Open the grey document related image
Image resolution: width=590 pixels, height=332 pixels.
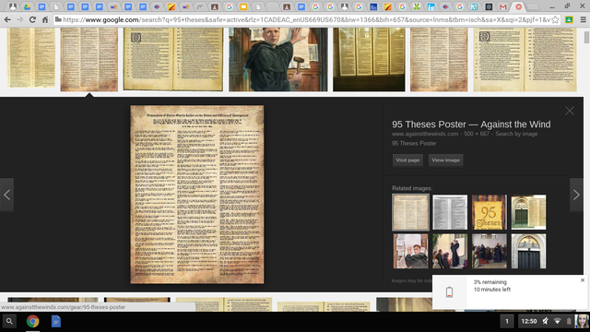click(x=450, y=212)
